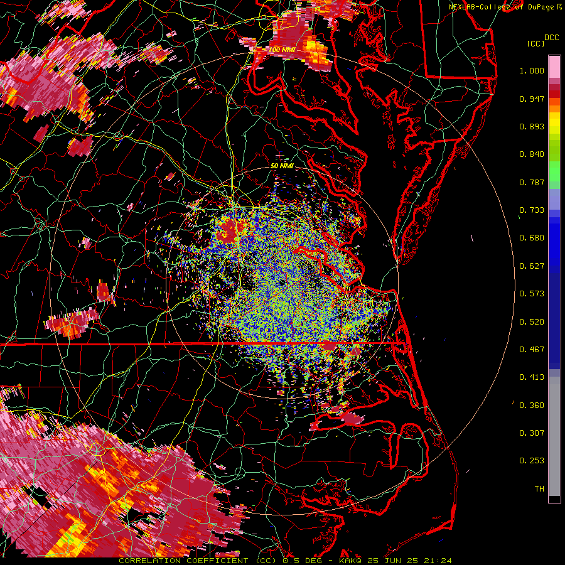565x565 pixels.
Task: Click the 0.520 value on color scale
Action: pos(532,322)
